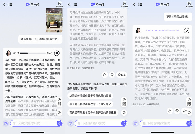Image resolution: width=195 pixels, height=134 pixels.
Task: Tap home indicator bar in left screen
Action: 33,132
